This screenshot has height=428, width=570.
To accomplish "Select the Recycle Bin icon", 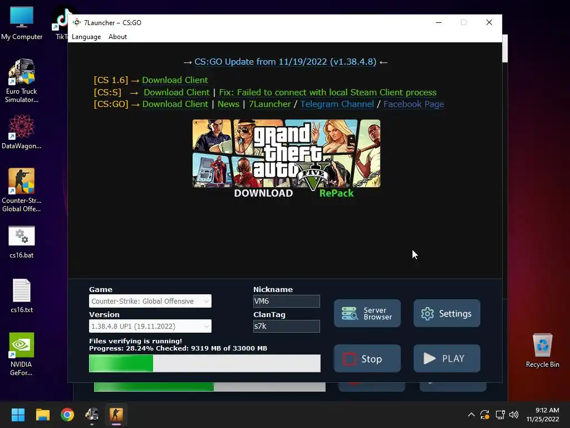I will click(542, 351).
